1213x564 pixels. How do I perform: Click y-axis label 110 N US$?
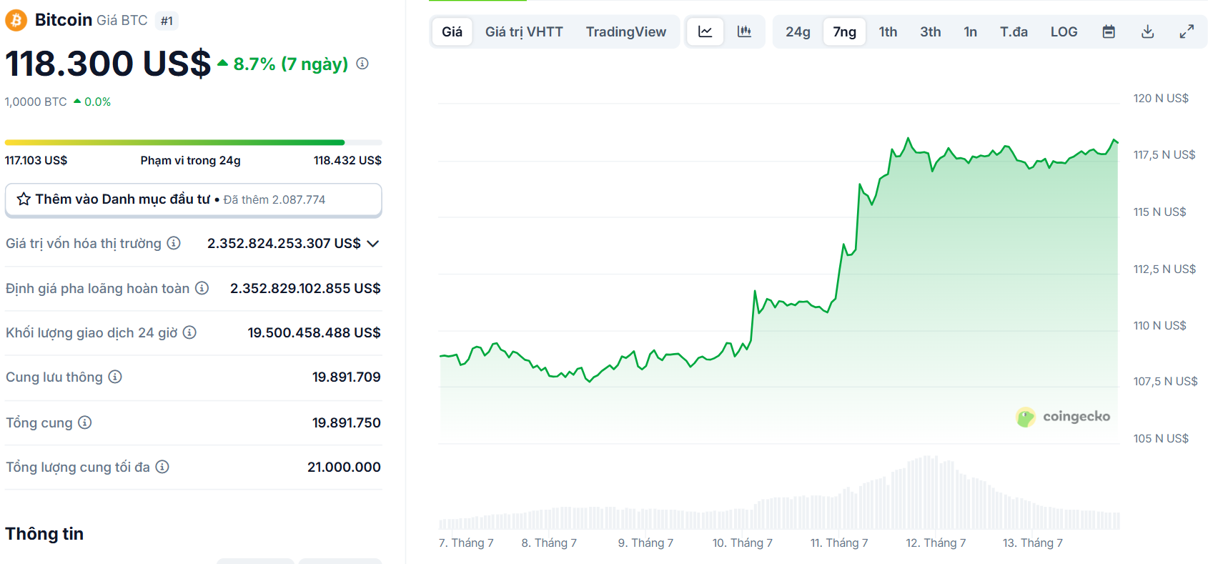1159,325
